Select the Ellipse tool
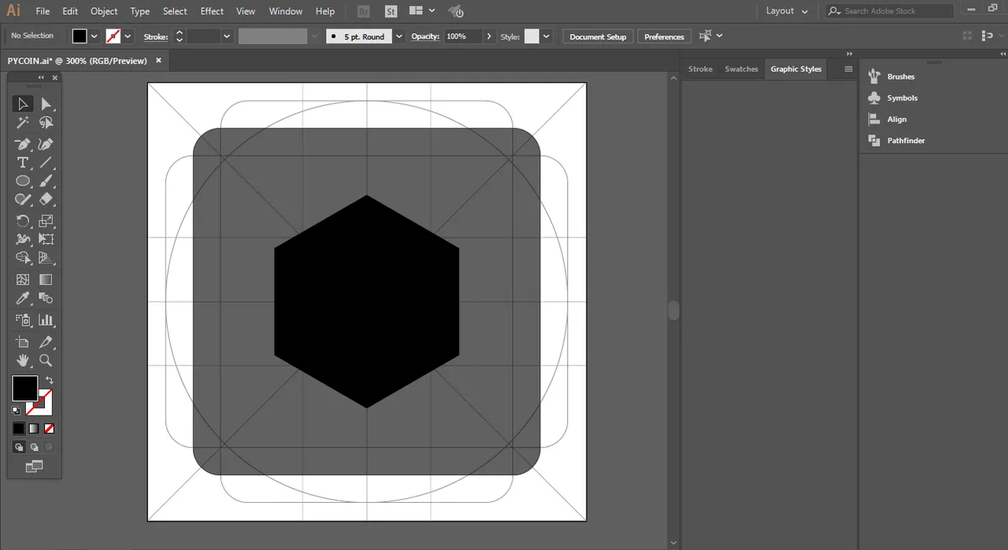This screenshot has width=1008, height=550. [x=23, y=181]
